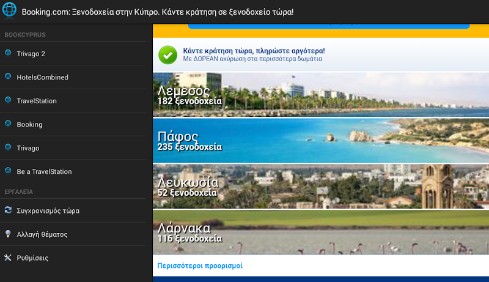Click the green checkmark badge icon

167,55
